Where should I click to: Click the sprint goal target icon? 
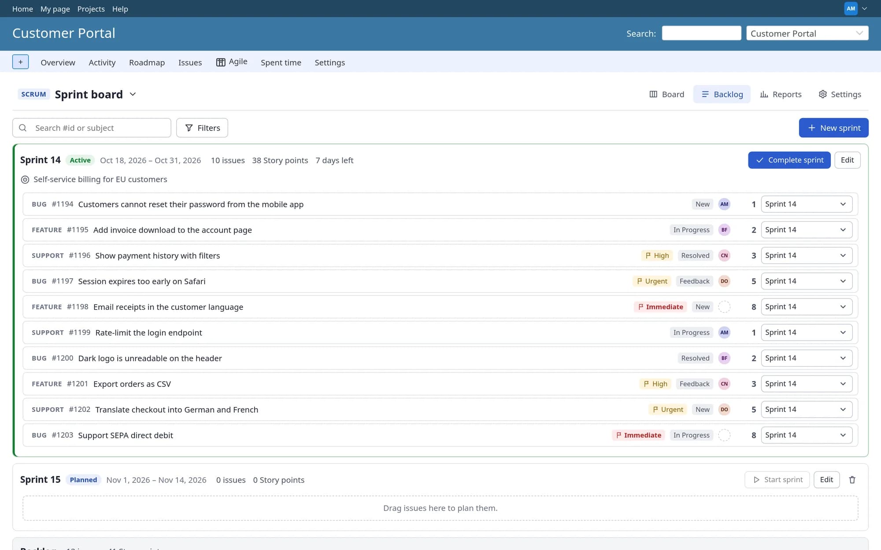25,180
